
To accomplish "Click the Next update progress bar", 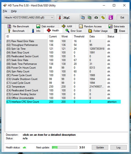I will (x=65, y=147).
